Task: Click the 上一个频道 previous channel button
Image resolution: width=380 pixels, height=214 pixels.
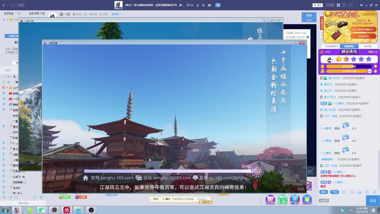Action: [x=18, y=5]
